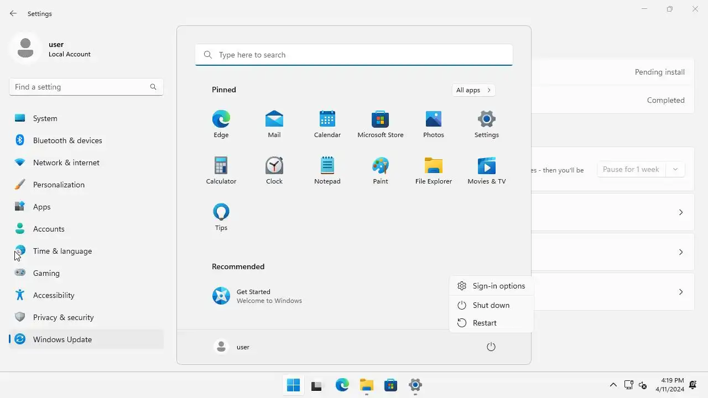Open Apps settings category
The height and width of the screenshot is (398, 708).
(x=86, y=207)
